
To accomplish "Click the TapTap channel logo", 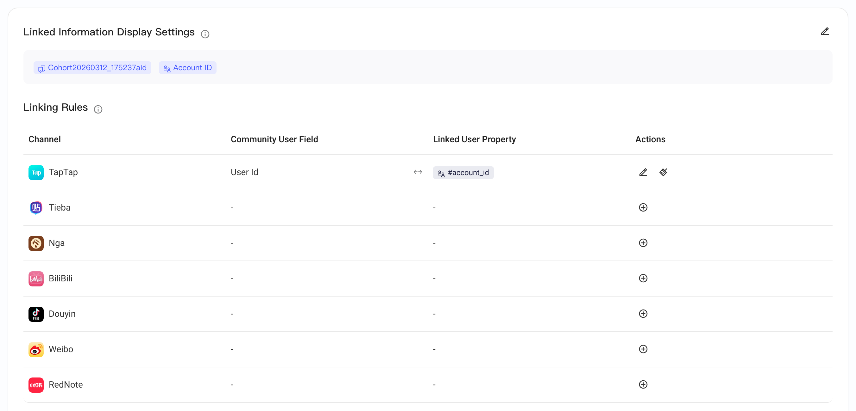I will (x=36, y=173).
